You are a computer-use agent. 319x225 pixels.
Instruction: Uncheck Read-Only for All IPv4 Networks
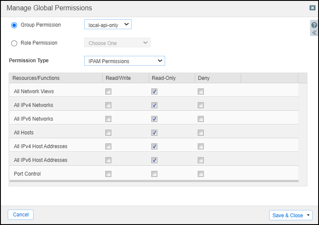point(154,105)
